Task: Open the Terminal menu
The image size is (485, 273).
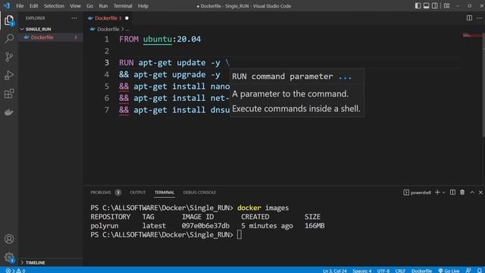Action: coord(123,6)
